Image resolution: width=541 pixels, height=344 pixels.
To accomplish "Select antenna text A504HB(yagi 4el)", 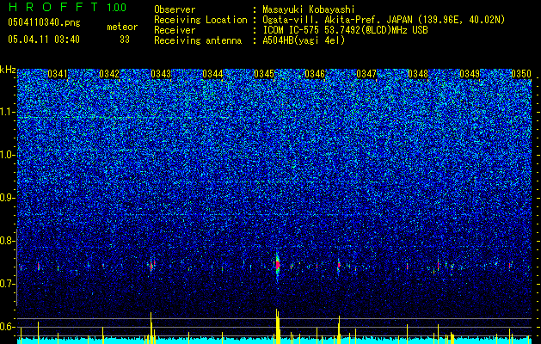I will coord(304,40).
